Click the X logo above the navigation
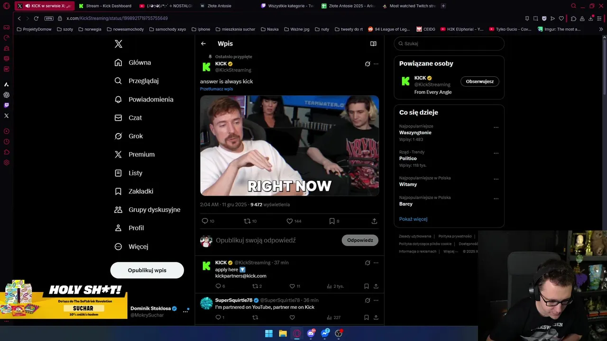The width and height of the screenshot is (607, 341). [119, 44]
